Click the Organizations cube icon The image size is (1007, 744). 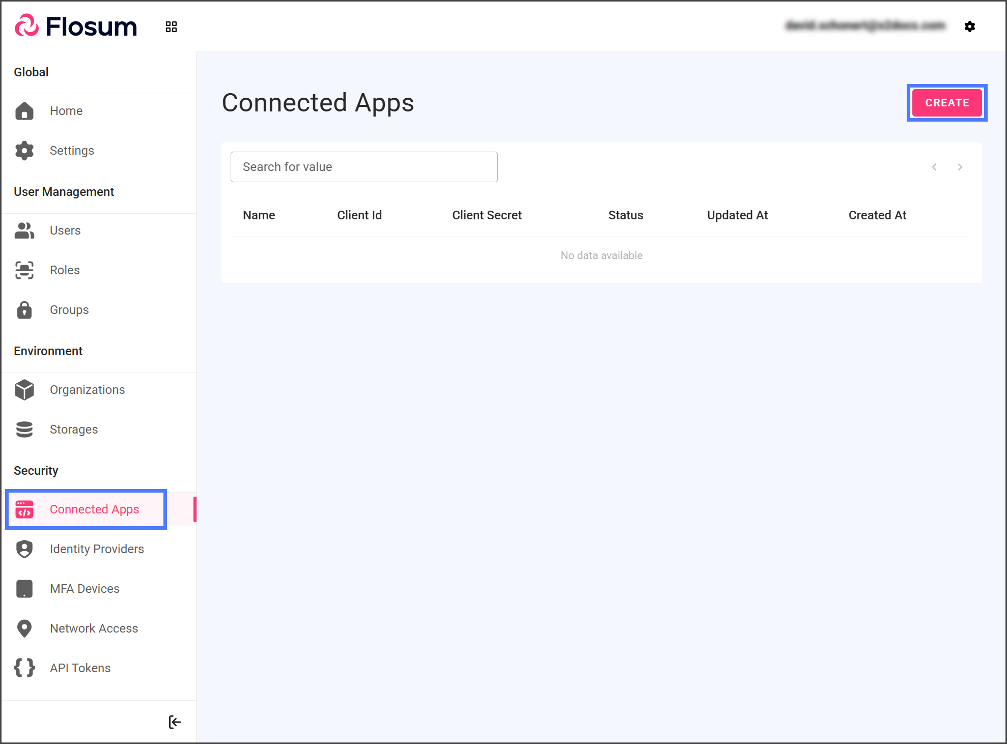[x=24, y=390]
